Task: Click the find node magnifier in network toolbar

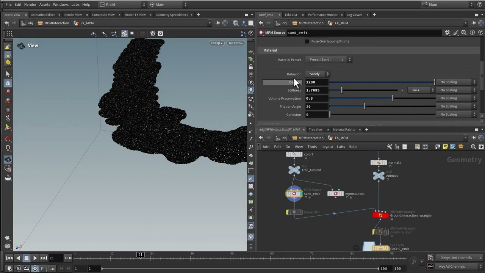Action: click(x=473, y=147)
